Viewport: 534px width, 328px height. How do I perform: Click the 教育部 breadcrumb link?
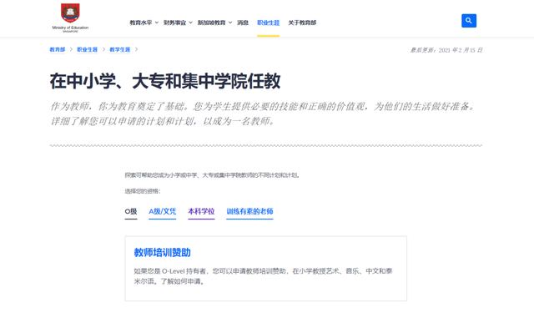(x=58, y=49)
